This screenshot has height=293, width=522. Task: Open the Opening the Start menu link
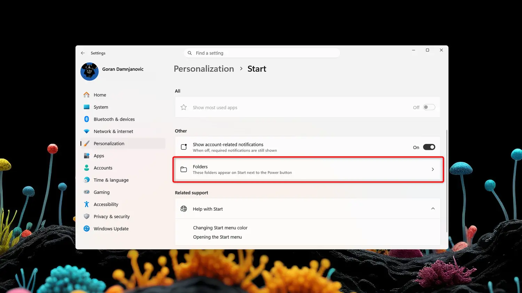tap(217, 237)
